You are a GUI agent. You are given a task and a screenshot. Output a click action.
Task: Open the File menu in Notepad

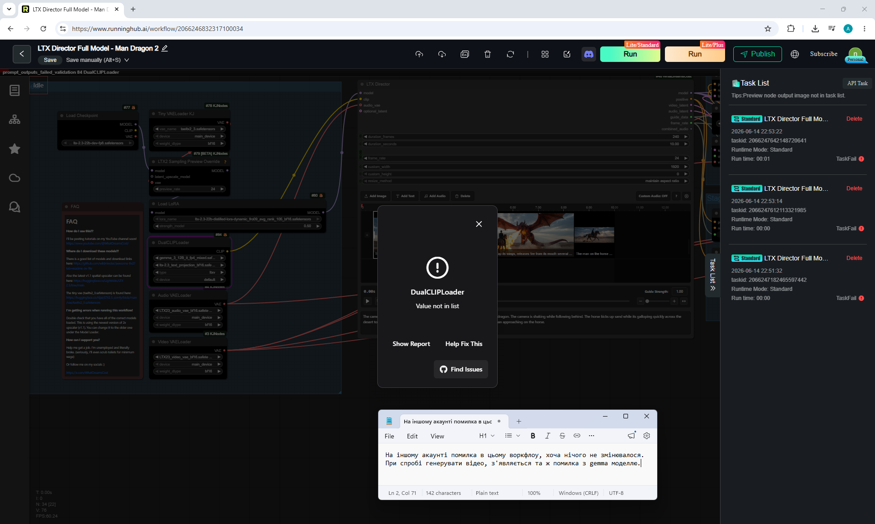(389, 436)
